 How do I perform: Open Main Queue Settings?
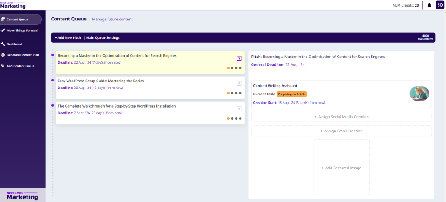(x=103, y=38)
